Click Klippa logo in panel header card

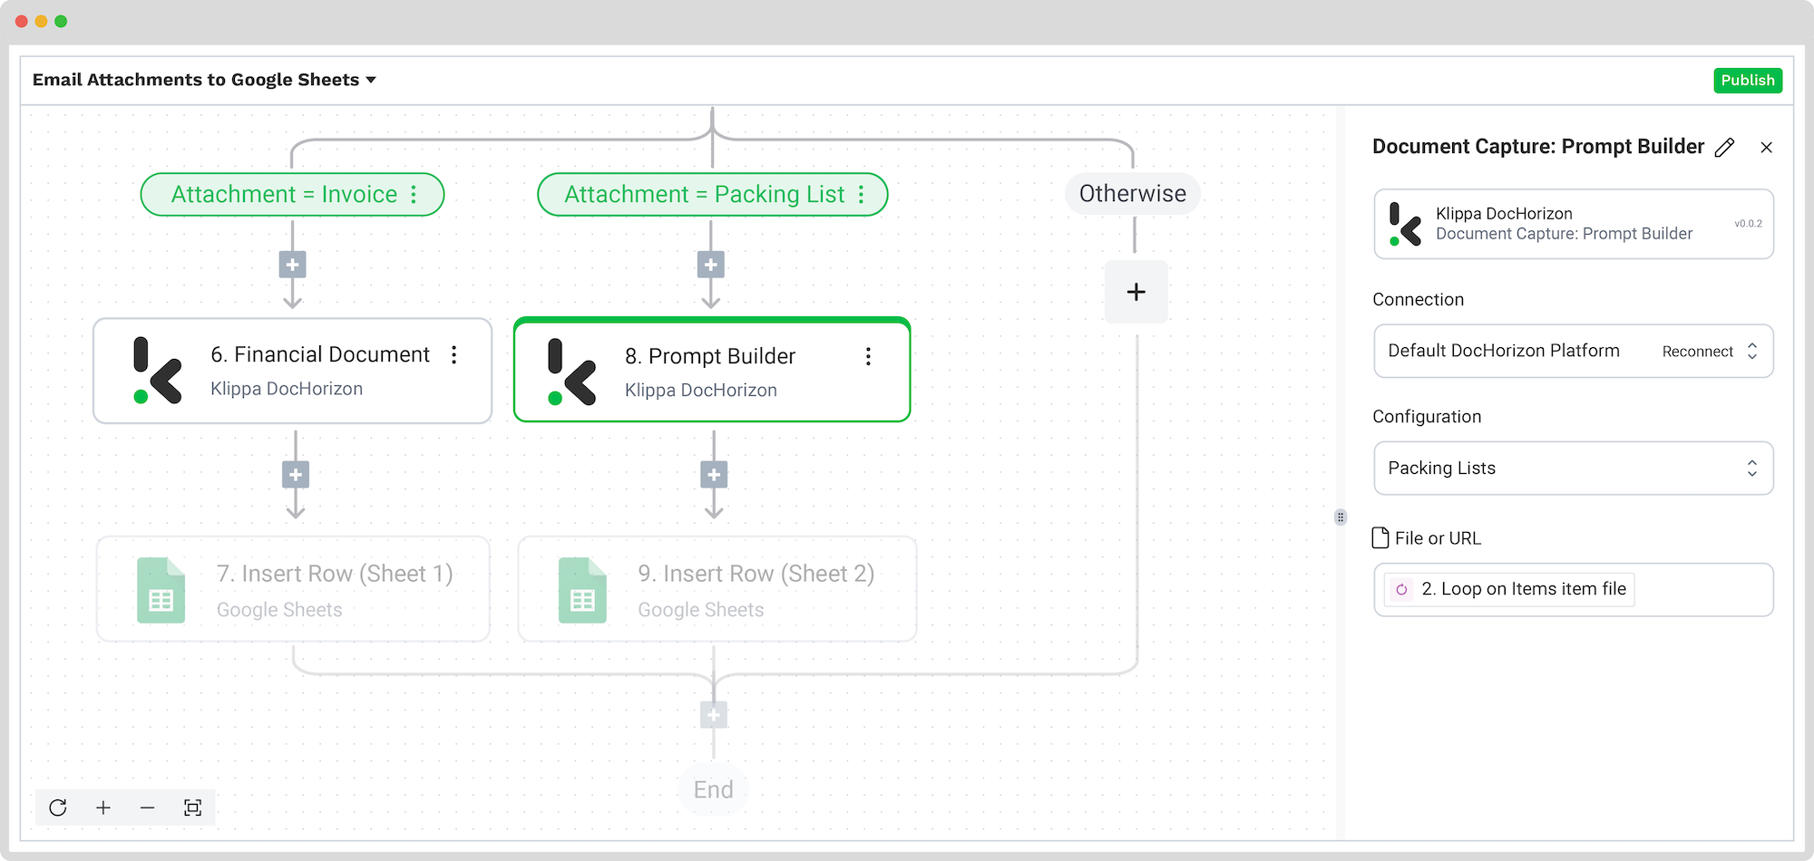pyautogui.click(x=1405, y=224)
